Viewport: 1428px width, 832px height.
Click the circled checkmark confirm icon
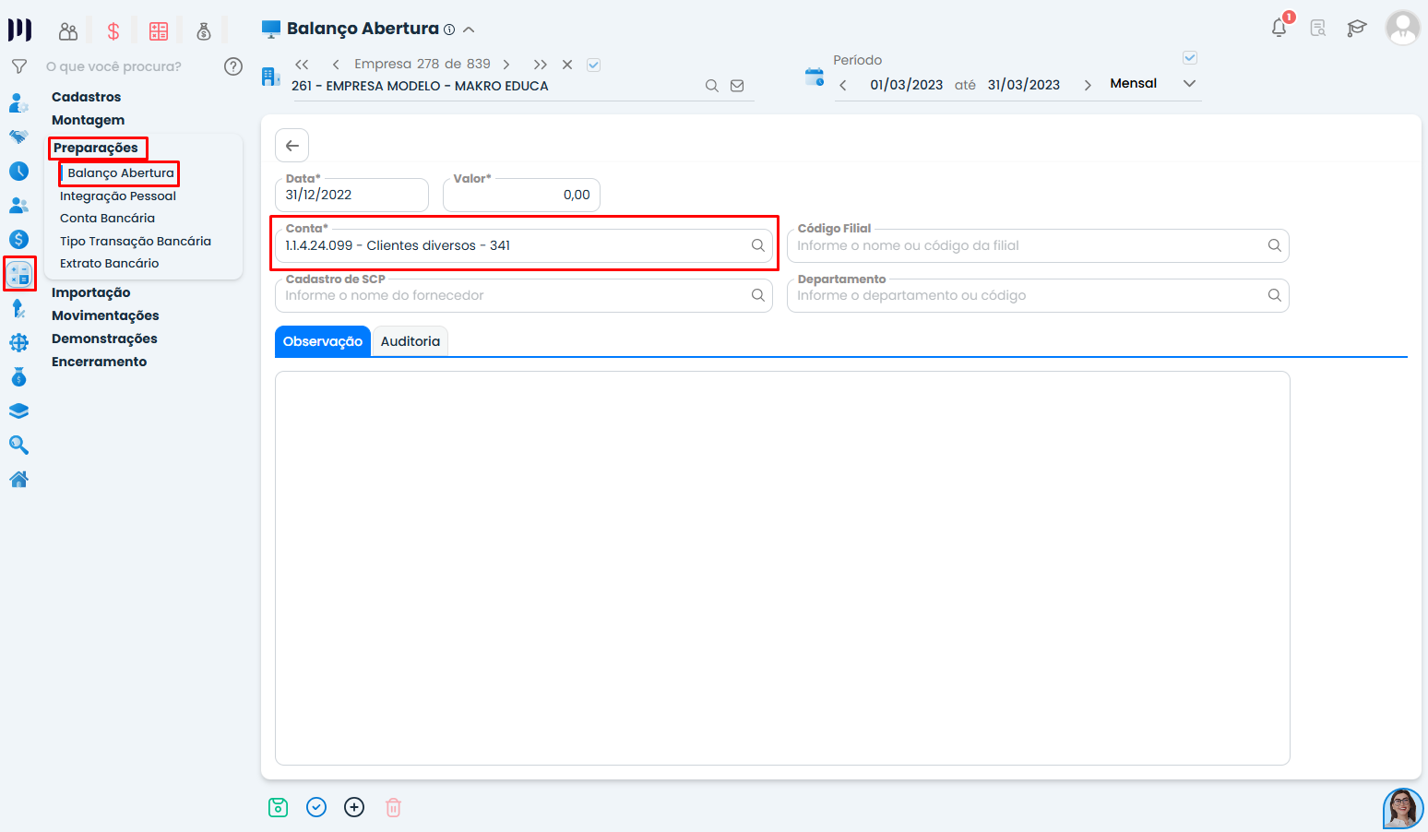tap(316, 808)
